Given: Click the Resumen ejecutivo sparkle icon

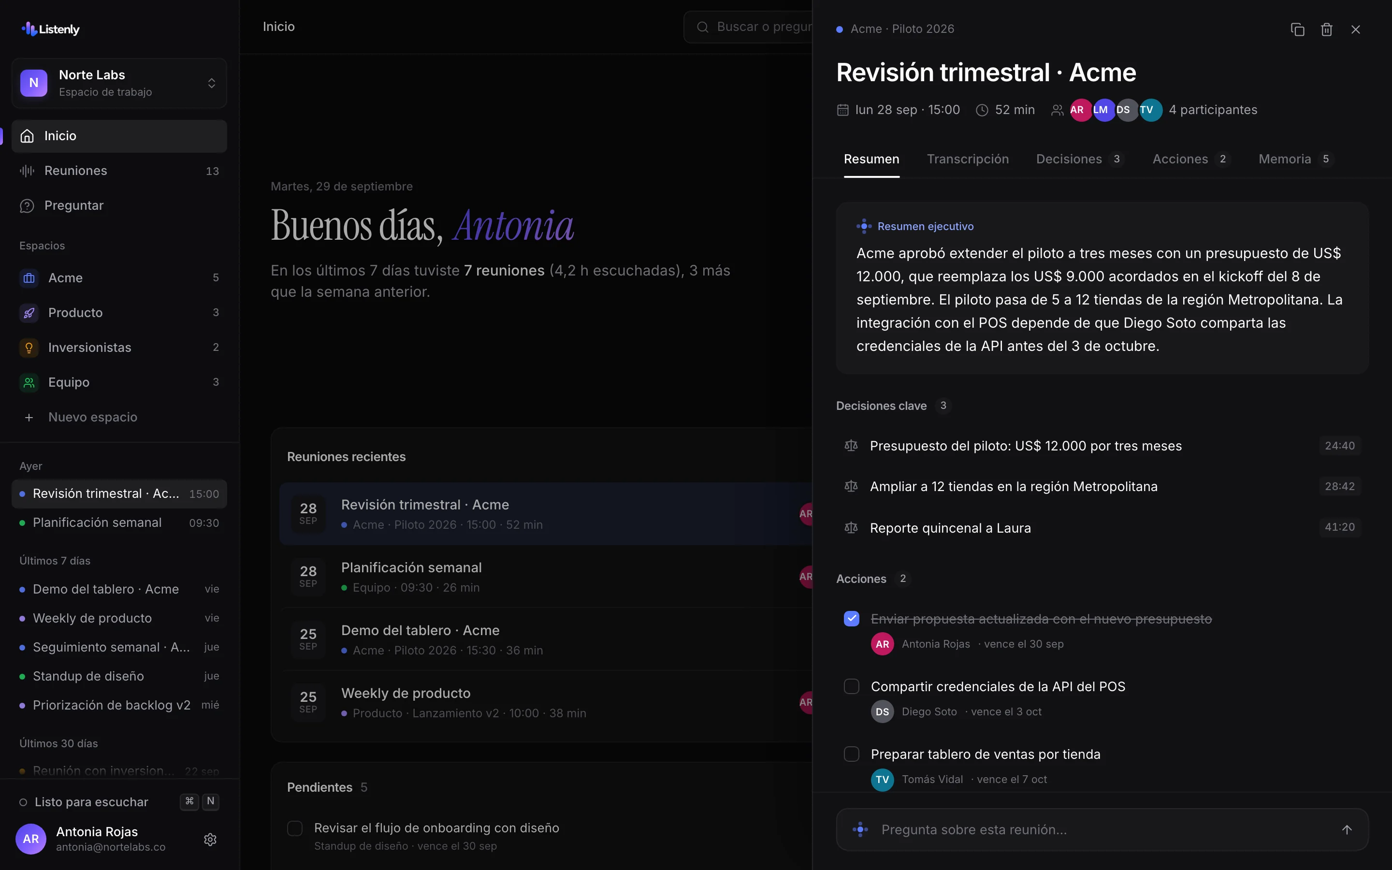Looking at the screenshot, I should (864, 227).
